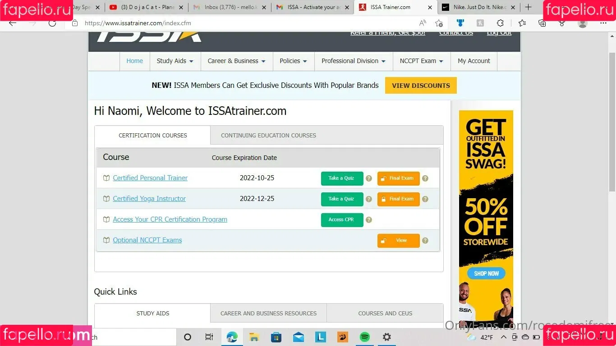Open Final Exam for Certified Personal Trainer
This screenshot has width=616, height=346.
click(x=399, y=178)
